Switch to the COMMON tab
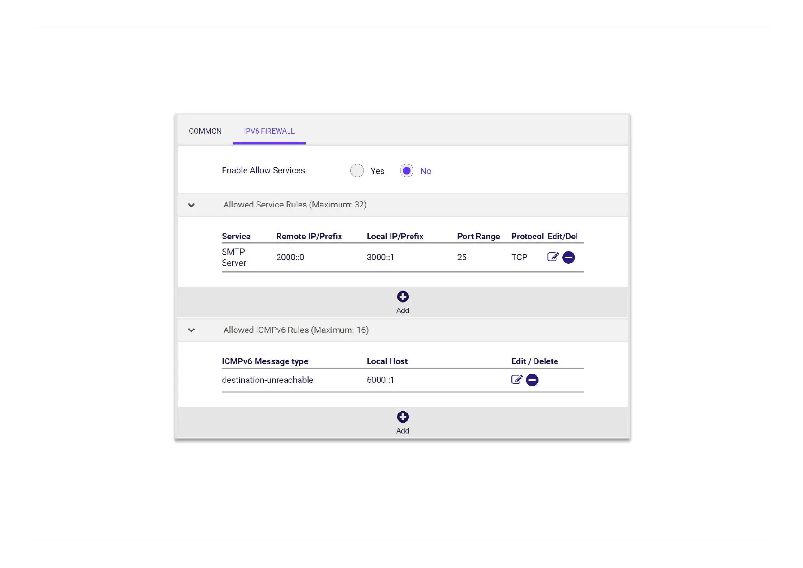Viewport: 803px width, 568px height. click(205, 131)
